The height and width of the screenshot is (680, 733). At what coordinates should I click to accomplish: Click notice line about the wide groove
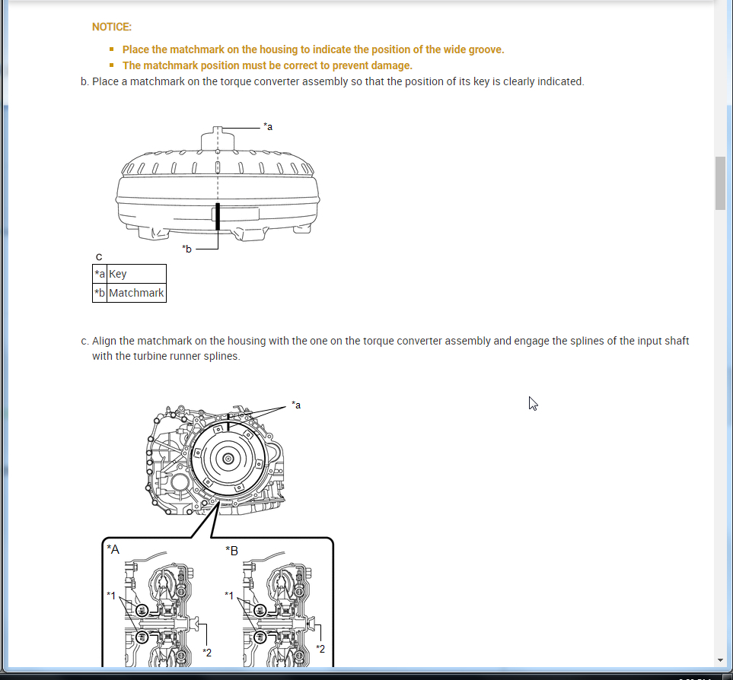(313, 49)
